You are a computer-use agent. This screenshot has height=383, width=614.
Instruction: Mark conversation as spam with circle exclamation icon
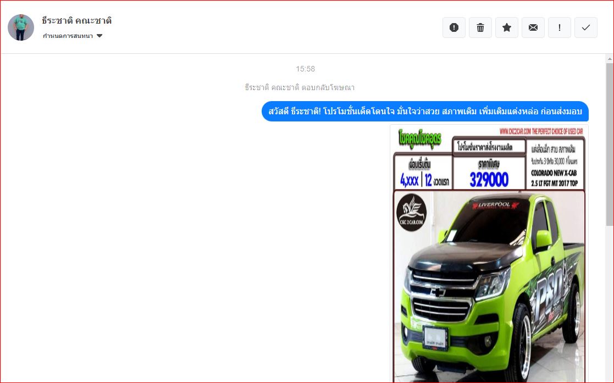pos(454,27)
